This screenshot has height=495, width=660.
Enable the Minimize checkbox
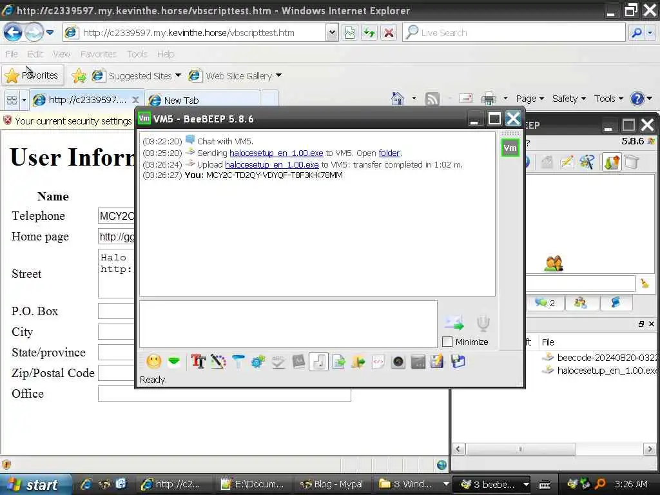[x=447, y=342]
